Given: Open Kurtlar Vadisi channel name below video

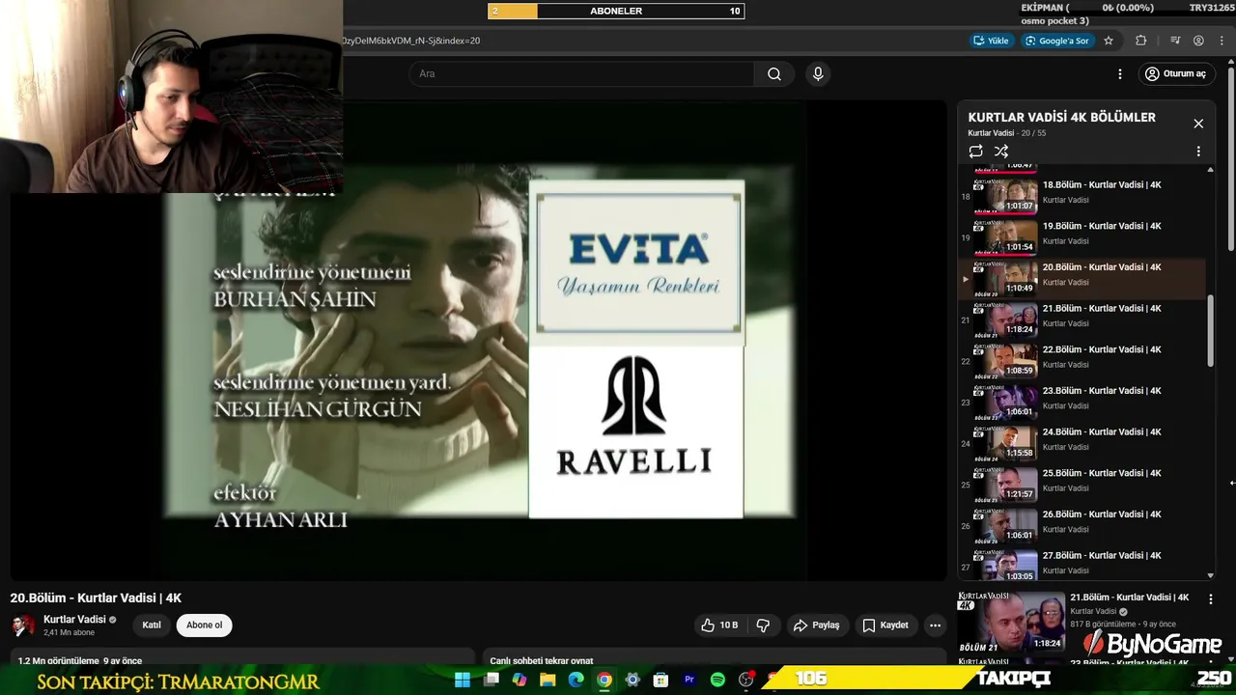Looking at the screenshot, I should 74,620.
